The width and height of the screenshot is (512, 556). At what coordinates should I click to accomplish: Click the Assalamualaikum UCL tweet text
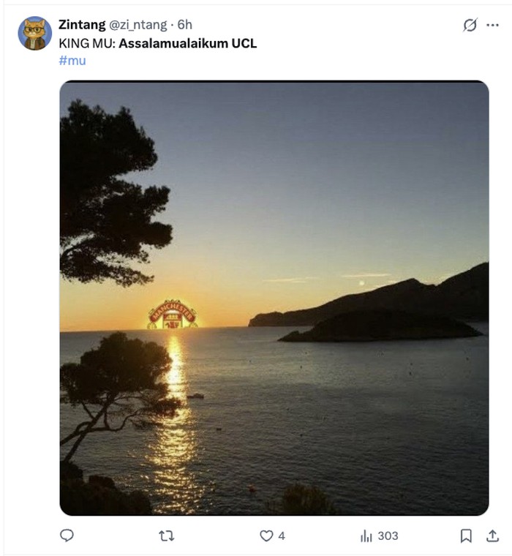pyautogui.click(x=187, y=43)
